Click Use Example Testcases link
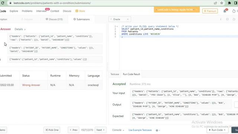 coord(140,130)
